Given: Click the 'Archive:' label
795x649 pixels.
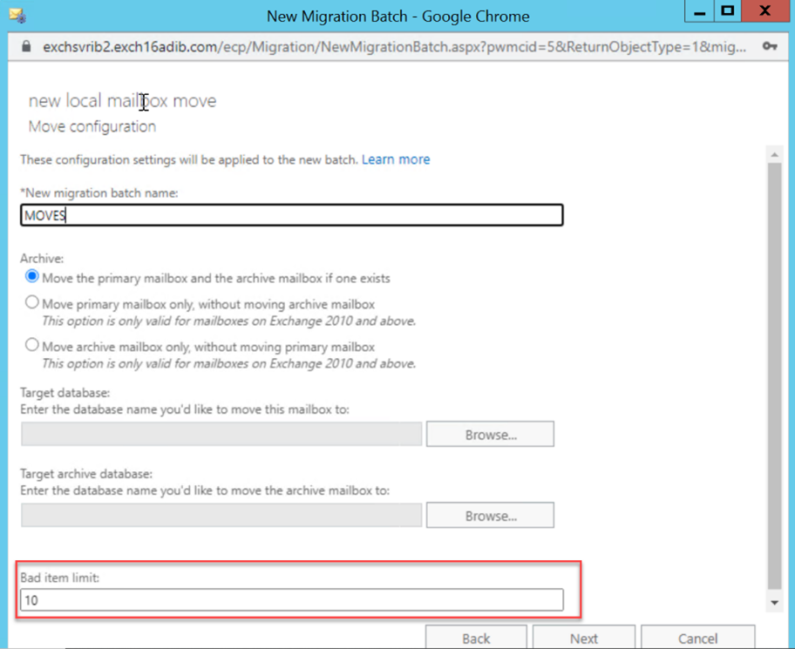Looking at the screenshot, I should point(42,259).
